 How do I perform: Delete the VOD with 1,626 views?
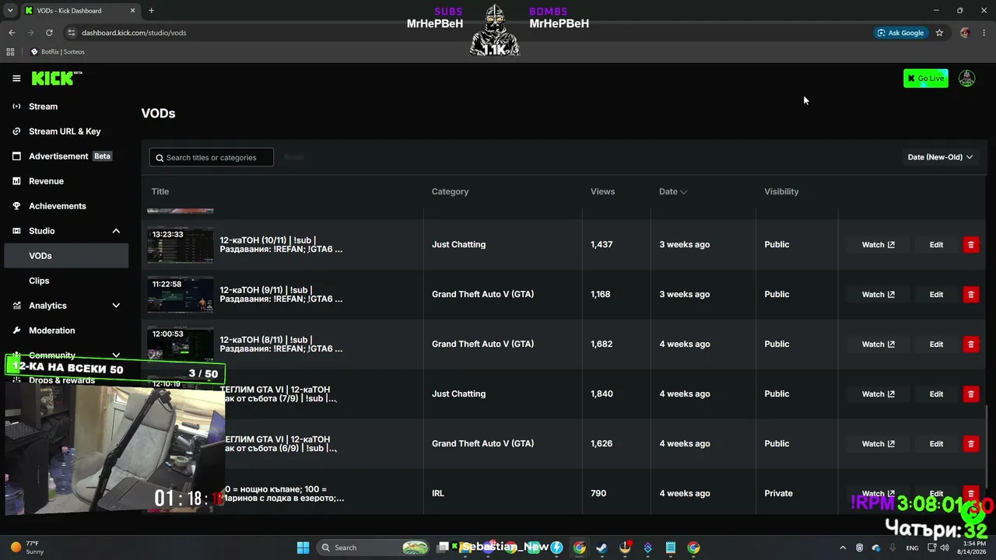tap(970, 443)
